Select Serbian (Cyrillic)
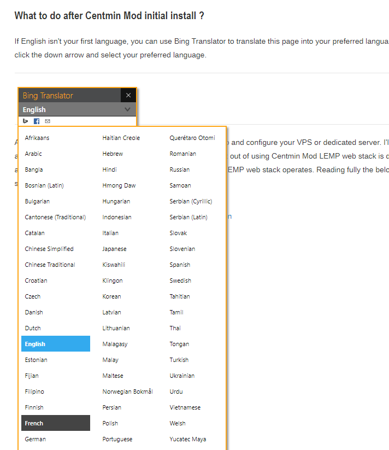This screenshot has width=389, height=450. [x=191, y=201]
